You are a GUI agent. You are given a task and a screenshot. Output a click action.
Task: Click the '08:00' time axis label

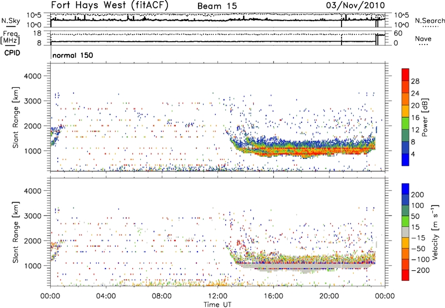click(x=162, y=296)
